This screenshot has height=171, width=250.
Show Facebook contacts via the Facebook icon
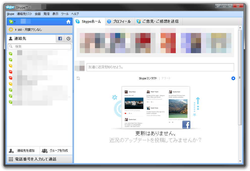click(60, 39)
